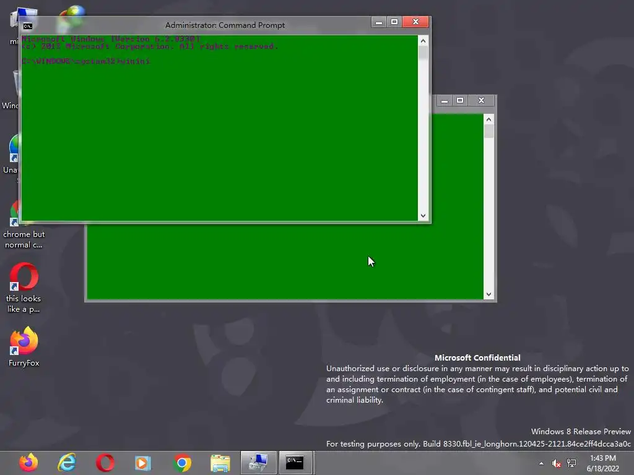Open Command Prompt window system menu icon

pyautogui.click(x=27, y=26)
